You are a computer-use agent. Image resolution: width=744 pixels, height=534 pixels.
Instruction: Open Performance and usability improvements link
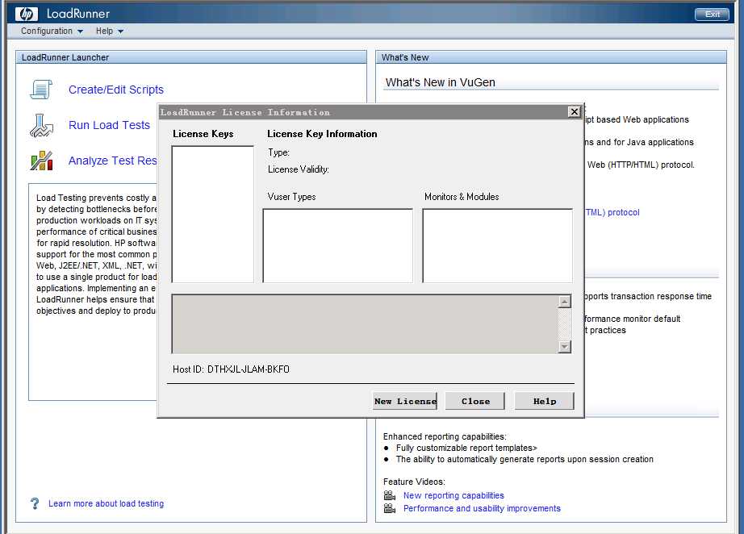(482, 508)
